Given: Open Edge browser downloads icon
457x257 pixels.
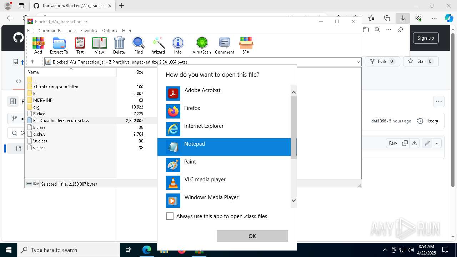Looking at the screenshot, I should point(402,18).
